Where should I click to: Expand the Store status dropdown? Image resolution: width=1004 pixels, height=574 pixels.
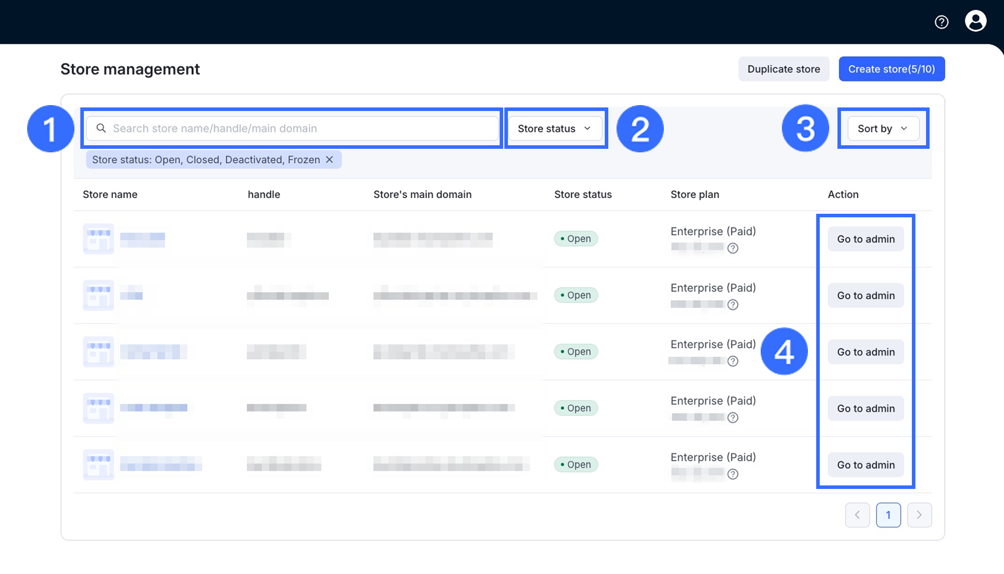(555, 129)
